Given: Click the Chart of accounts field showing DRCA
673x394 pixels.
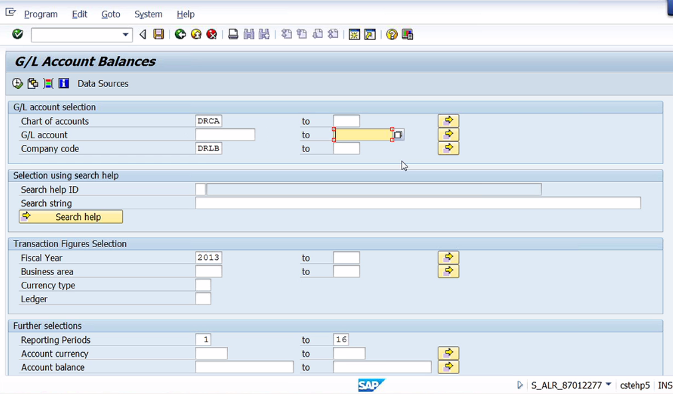Looking at the screenshot, I should pyautogui.click(x=209, y=121).
